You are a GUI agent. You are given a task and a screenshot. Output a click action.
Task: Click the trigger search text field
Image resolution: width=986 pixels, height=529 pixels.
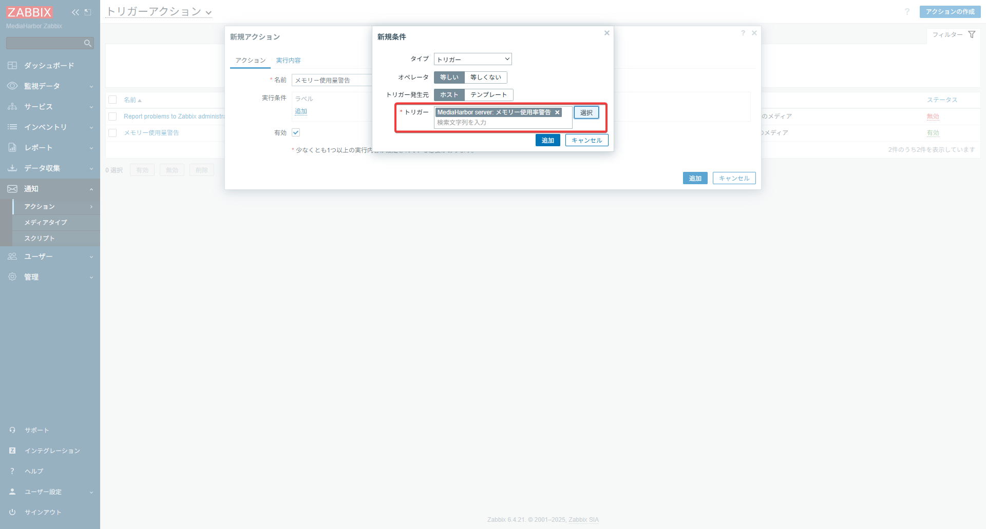click(x=502, y=123)
